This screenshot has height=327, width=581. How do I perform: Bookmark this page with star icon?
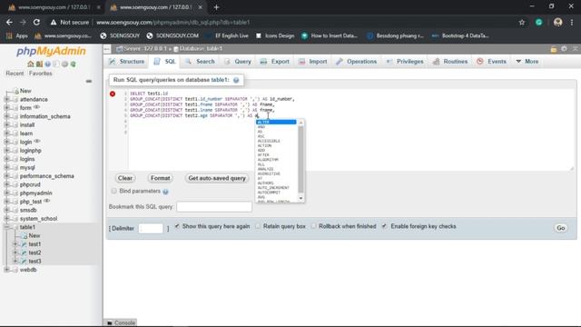tap(522, 23)
